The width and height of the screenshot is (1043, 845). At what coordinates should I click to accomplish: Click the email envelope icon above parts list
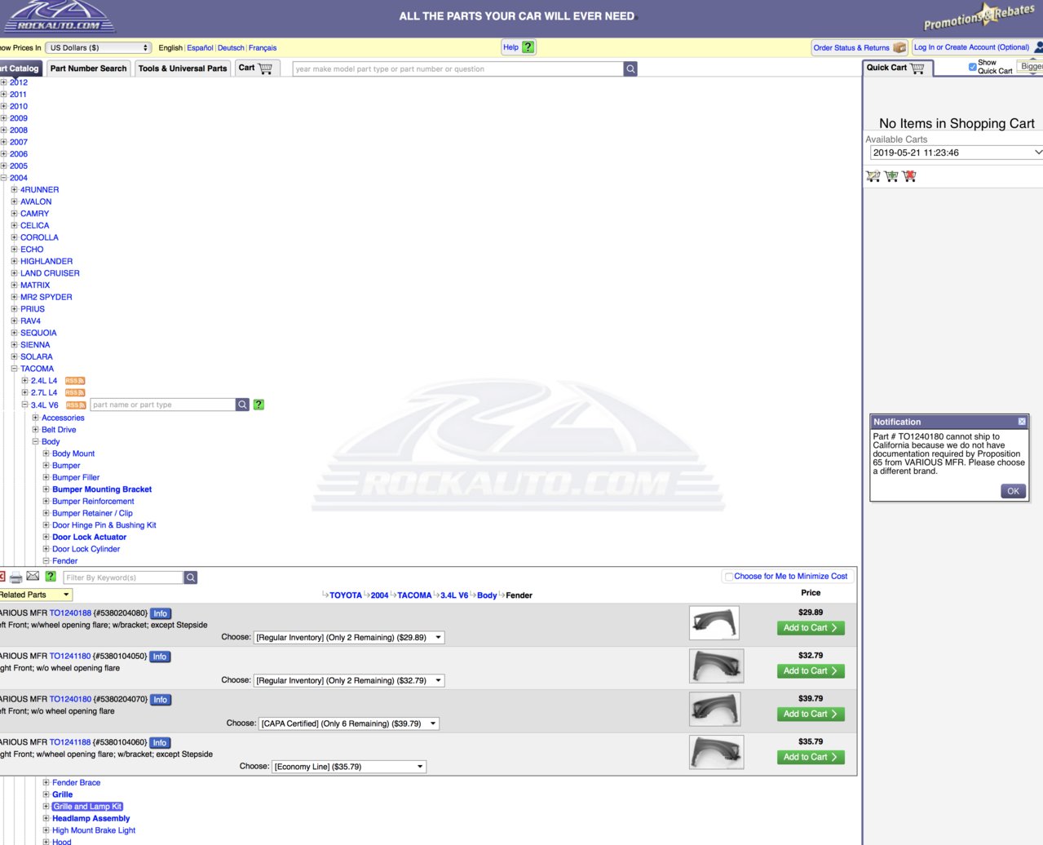point(33,576)
